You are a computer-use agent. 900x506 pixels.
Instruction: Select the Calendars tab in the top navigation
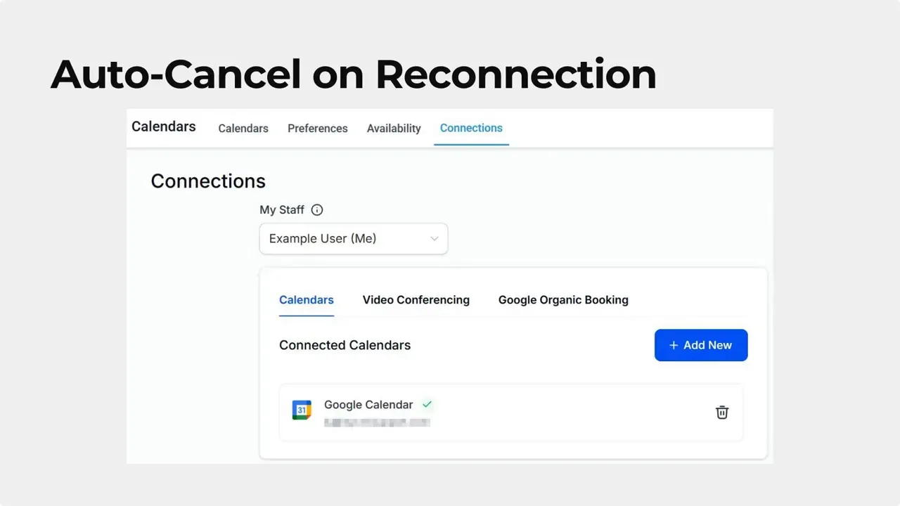pos(243,129)
